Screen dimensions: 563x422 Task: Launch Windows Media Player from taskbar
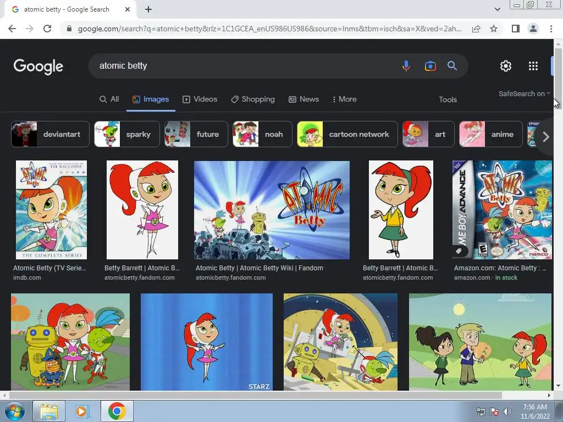[82, 411]
